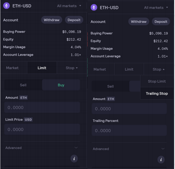Open All markets dropdown in left panel
This screenshot has height=169, width=175.
(x=69, y=6)
